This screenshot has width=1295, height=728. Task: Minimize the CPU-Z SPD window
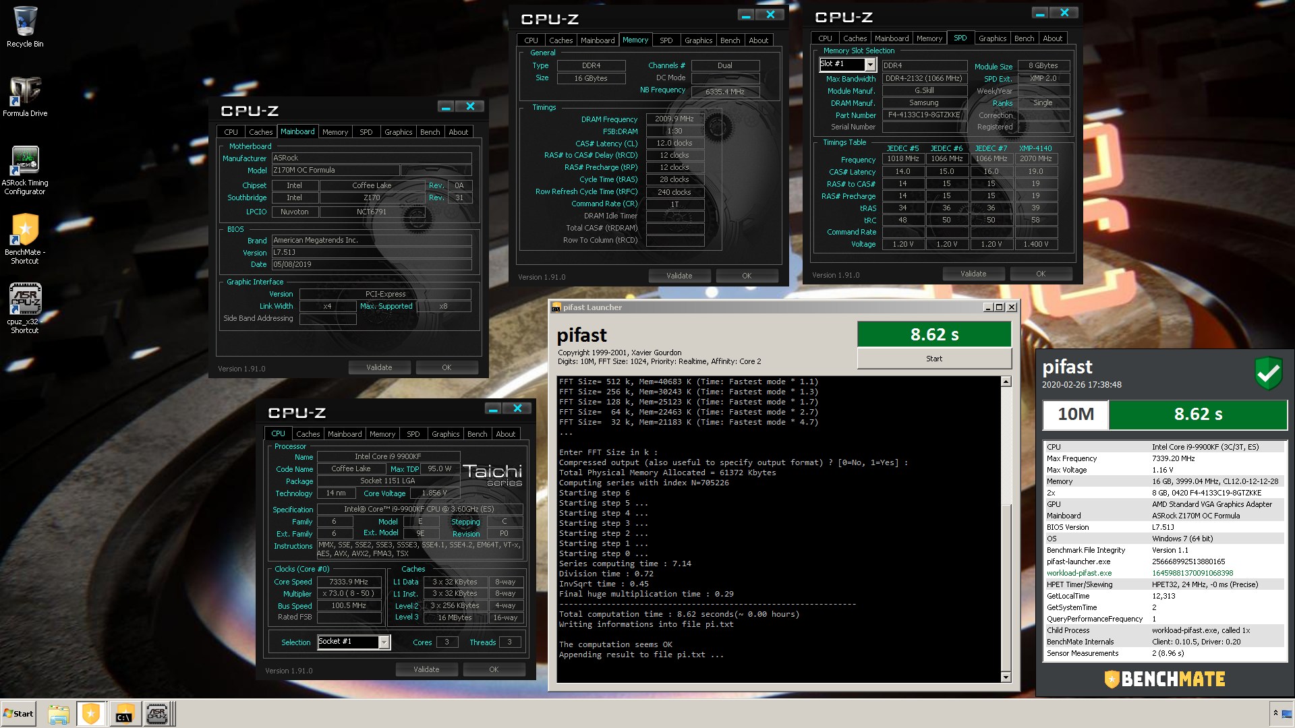(x=1040, y=13)
